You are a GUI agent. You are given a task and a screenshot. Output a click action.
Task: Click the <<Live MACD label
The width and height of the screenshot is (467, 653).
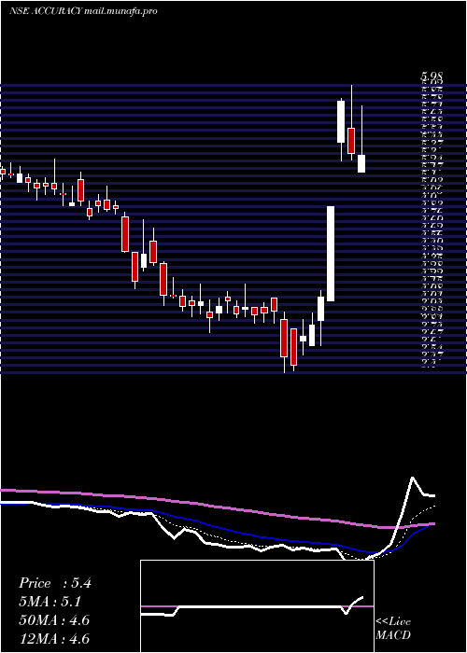click(x=393, y=629)
